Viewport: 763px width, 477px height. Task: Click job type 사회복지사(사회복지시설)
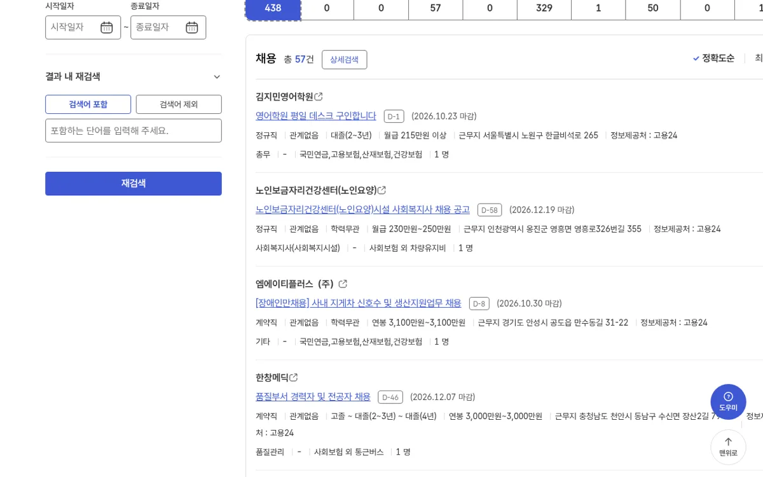[x=298, y=248]
